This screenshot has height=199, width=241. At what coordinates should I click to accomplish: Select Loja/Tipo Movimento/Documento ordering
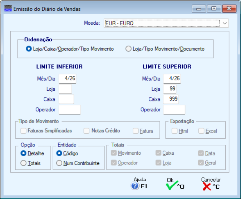128,49
